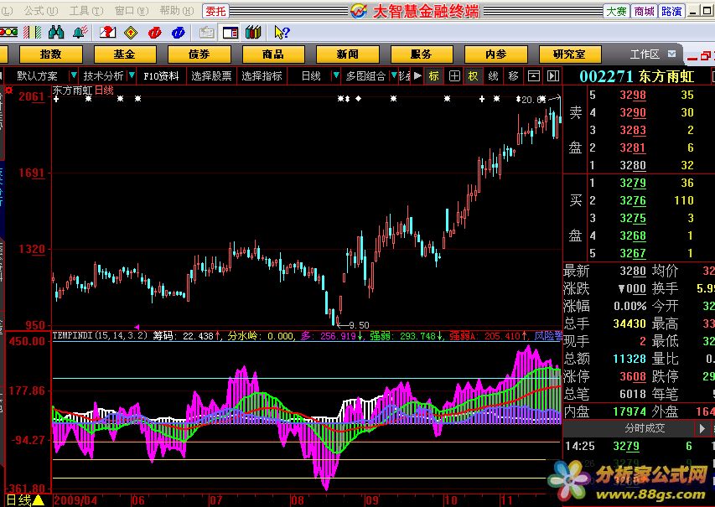Click the striped color bars toolbar icon
Image resolution: width=715 pixels, height=507 pixels.
click(32, 32)
